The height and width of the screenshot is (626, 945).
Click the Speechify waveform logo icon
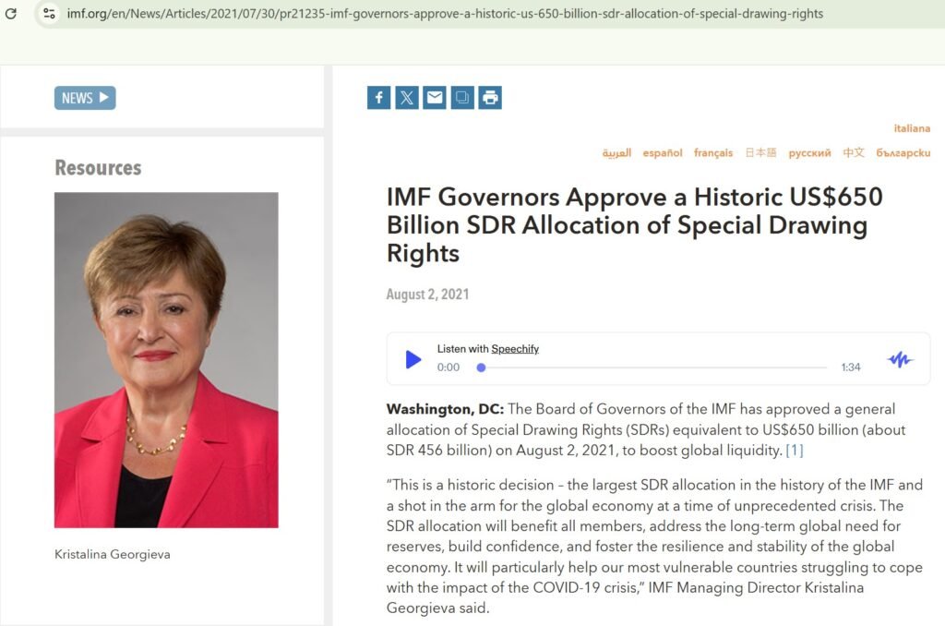click(900, 359)
